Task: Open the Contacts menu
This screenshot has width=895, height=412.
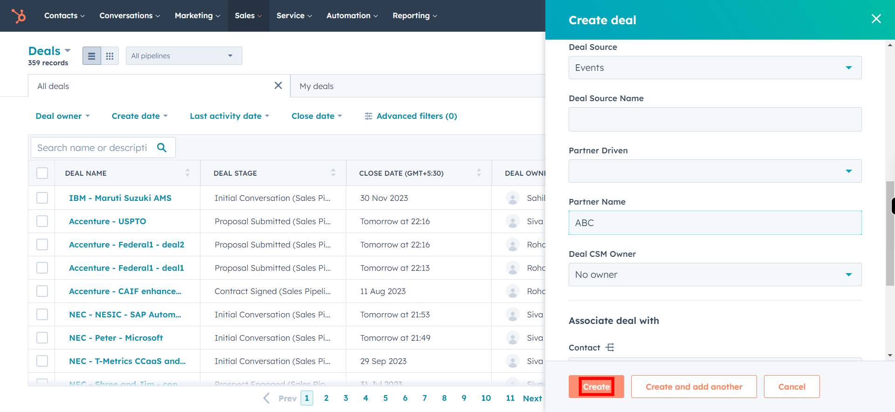Action: 64,16
